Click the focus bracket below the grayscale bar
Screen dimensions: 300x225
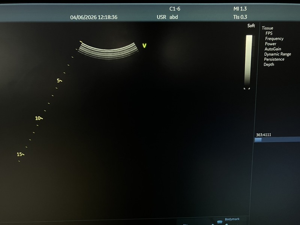click(x=247, y=88)
